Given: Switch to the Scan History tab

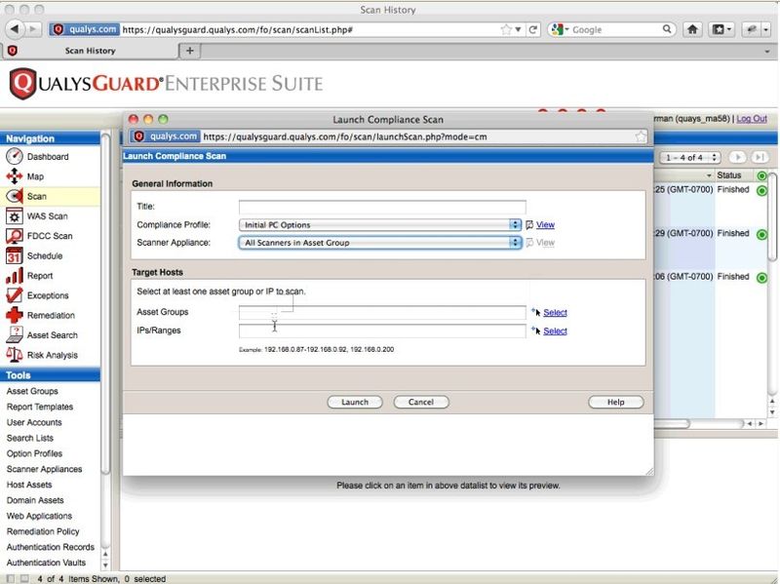Looking at the screenshot, I should pos(90,51).
